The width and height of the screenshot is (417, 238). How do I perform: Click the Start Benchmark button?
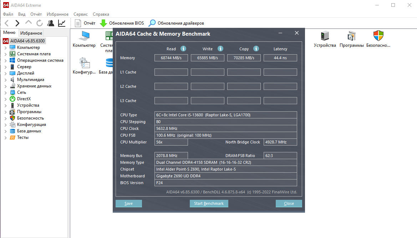[209, 203]
